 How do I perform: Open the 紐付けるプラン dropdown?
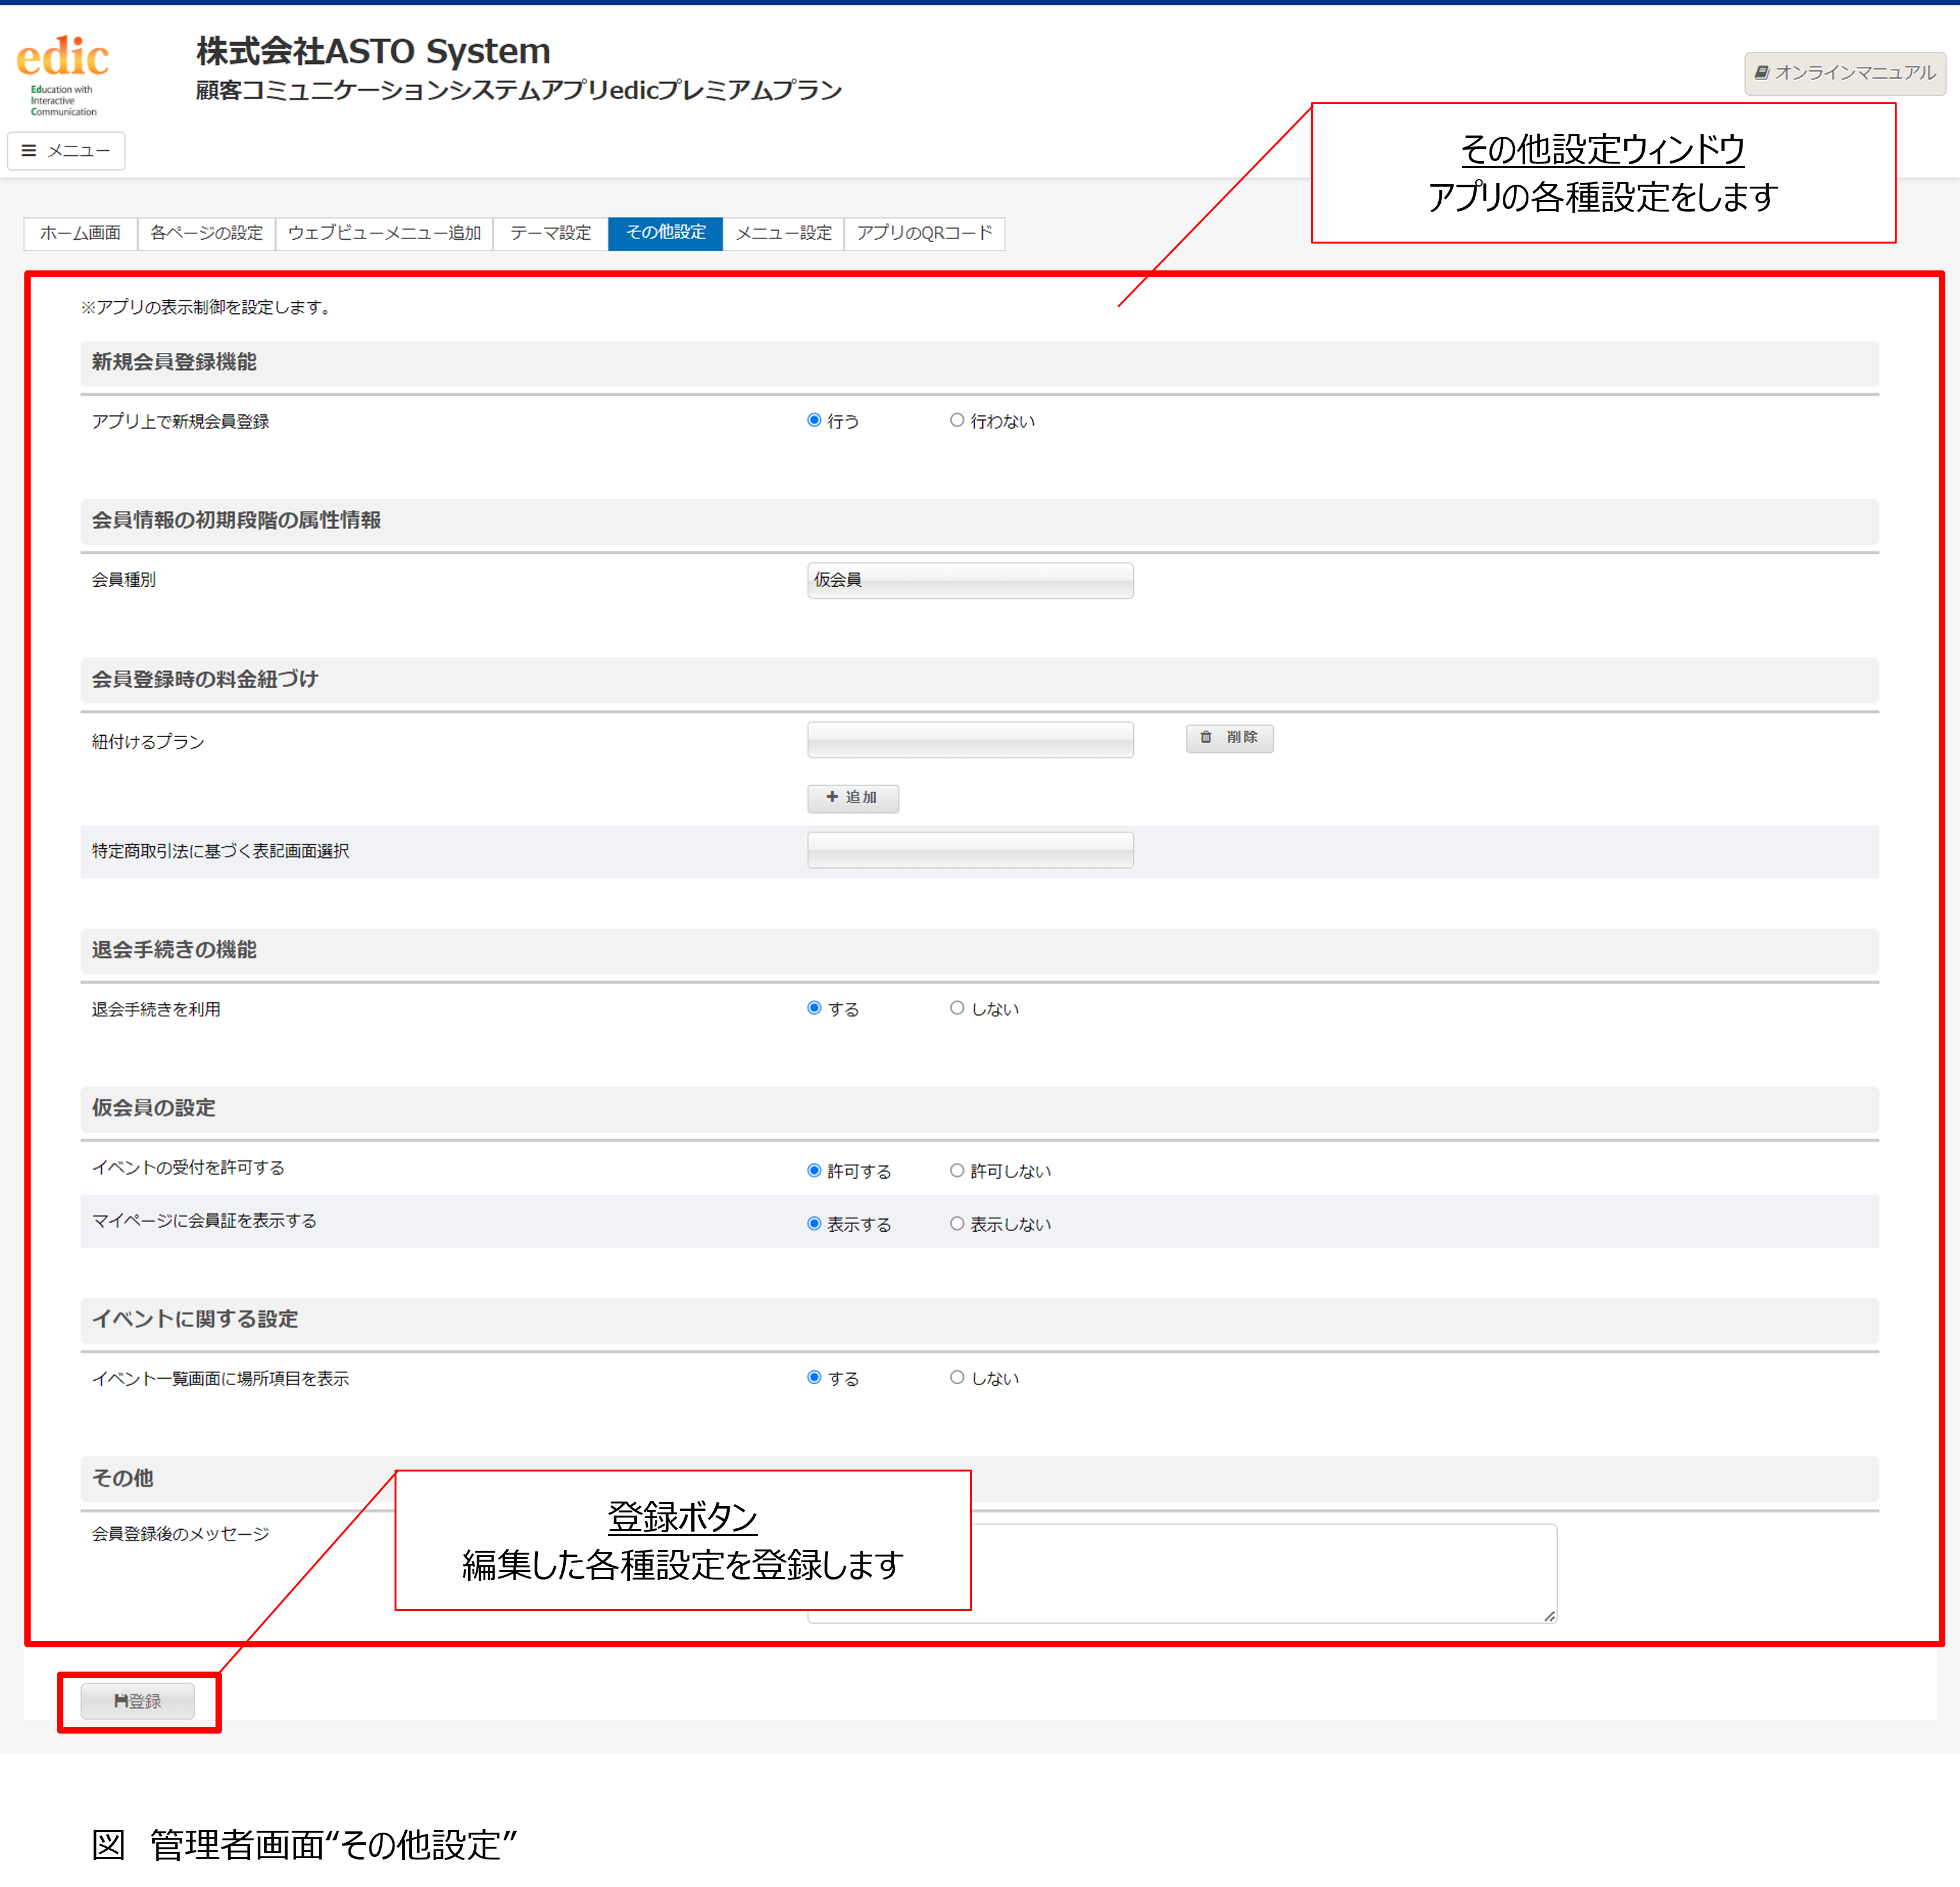coord(970,740)
